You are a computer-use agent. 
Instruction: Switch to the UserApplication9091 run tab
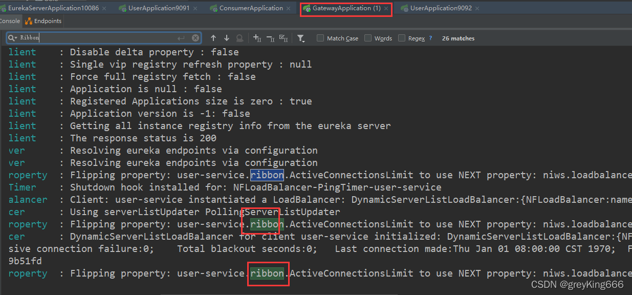pyautogui.click(x=159, y=8)
